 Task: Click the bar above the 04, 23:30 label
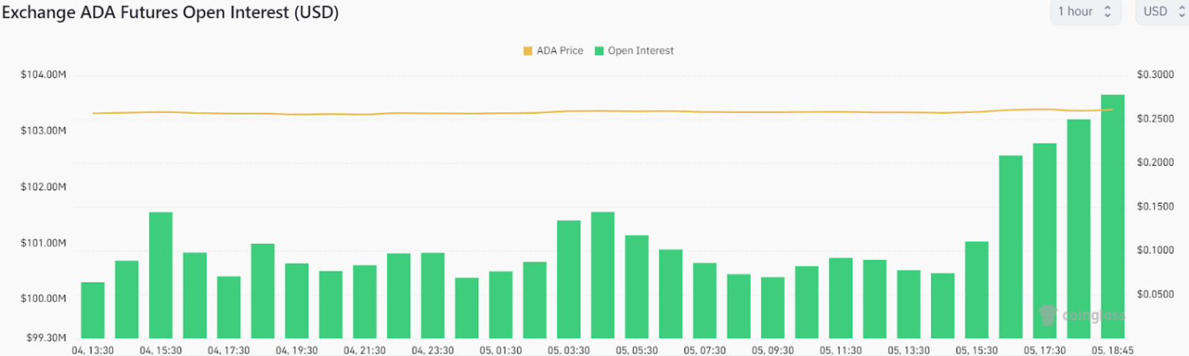point(433,296)
